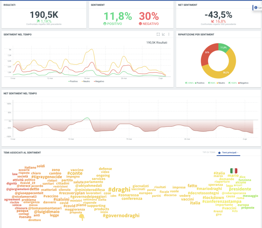Click the Italian flag emoji in word cloud

pos(234,171)
